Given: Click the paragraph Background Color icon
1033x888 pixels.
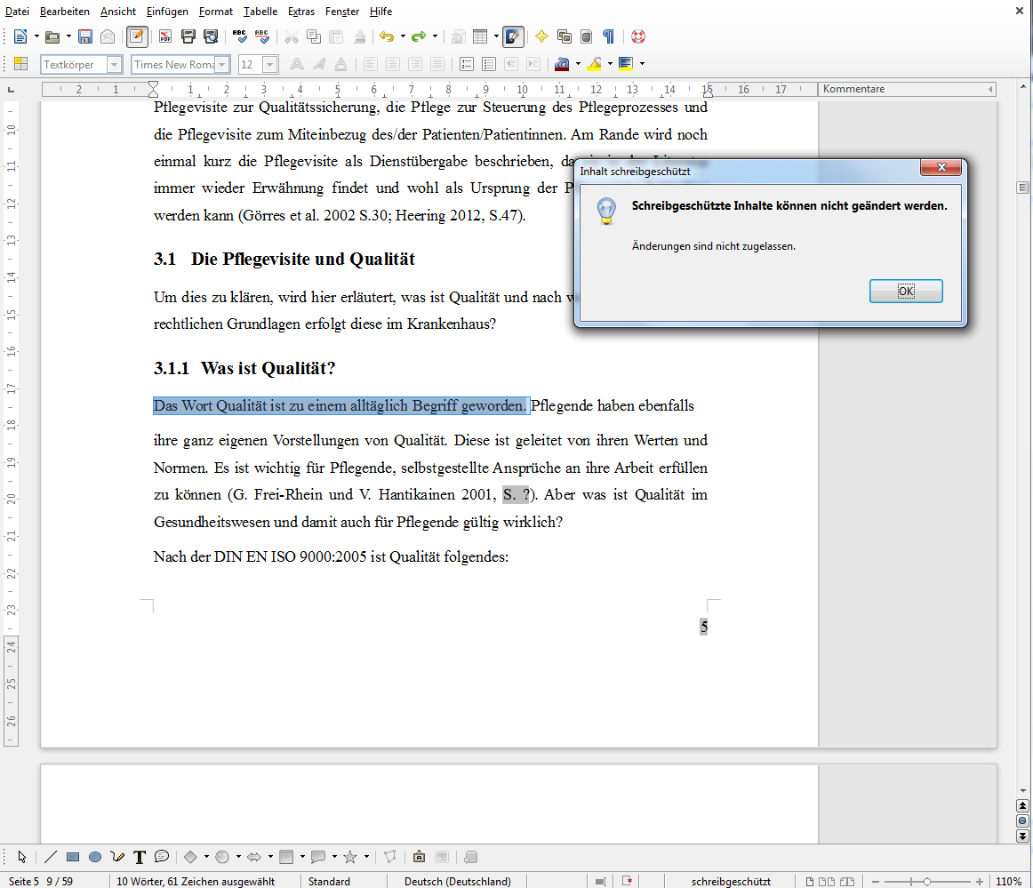Looking at the screenshot, I should [x=626, y=64].
